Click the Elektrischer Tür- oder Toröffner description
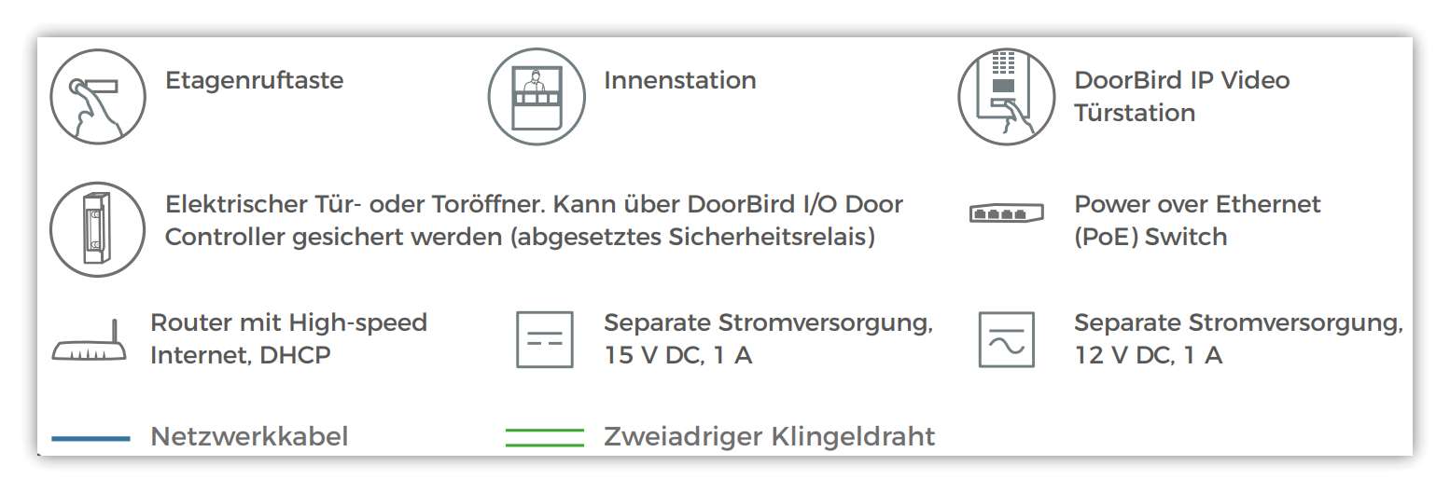The height and width of the screenshot is (493, 1450). [534, 220]
